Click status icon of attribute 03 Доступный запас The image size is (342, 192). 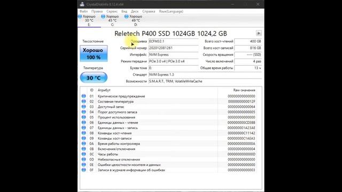[x=84, y=107]
